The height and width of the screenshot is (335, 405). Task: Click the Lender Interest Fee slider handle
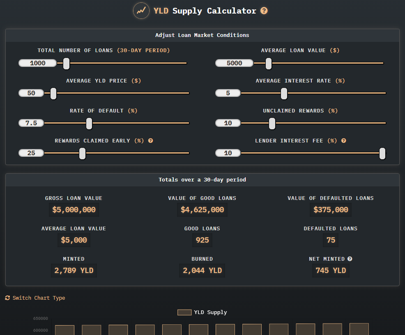[382, 153]
